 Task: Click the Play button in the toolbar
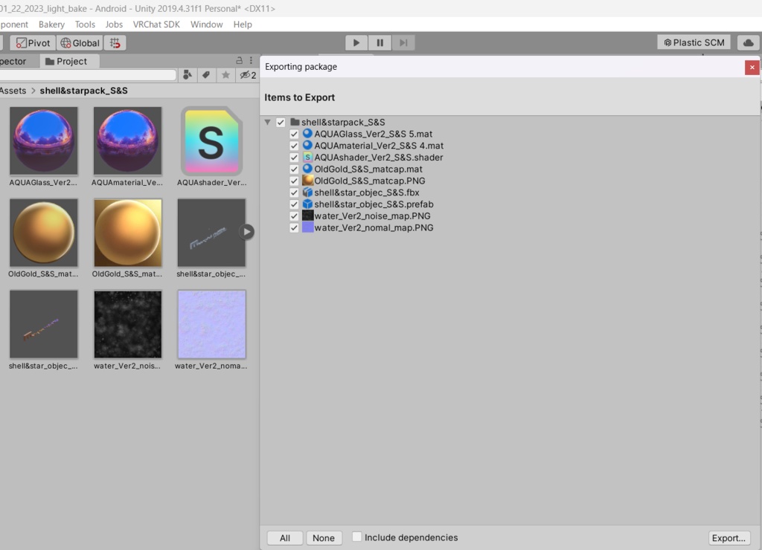click(356, 42)
